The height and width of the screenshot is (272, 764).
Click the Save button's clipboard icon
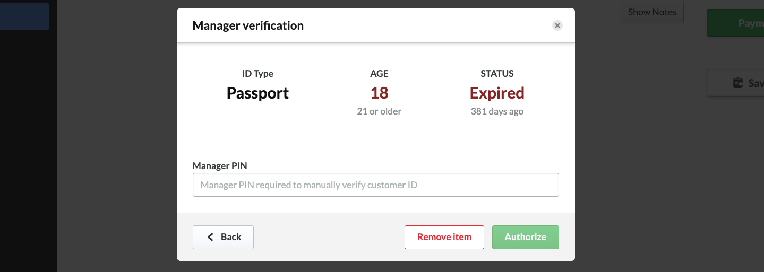click(737, 83)
